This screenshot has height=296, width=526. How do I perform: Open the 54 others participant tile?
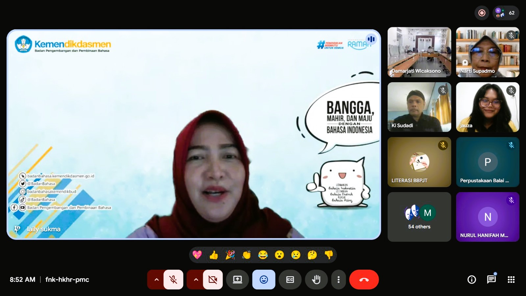tap(419, 217)
